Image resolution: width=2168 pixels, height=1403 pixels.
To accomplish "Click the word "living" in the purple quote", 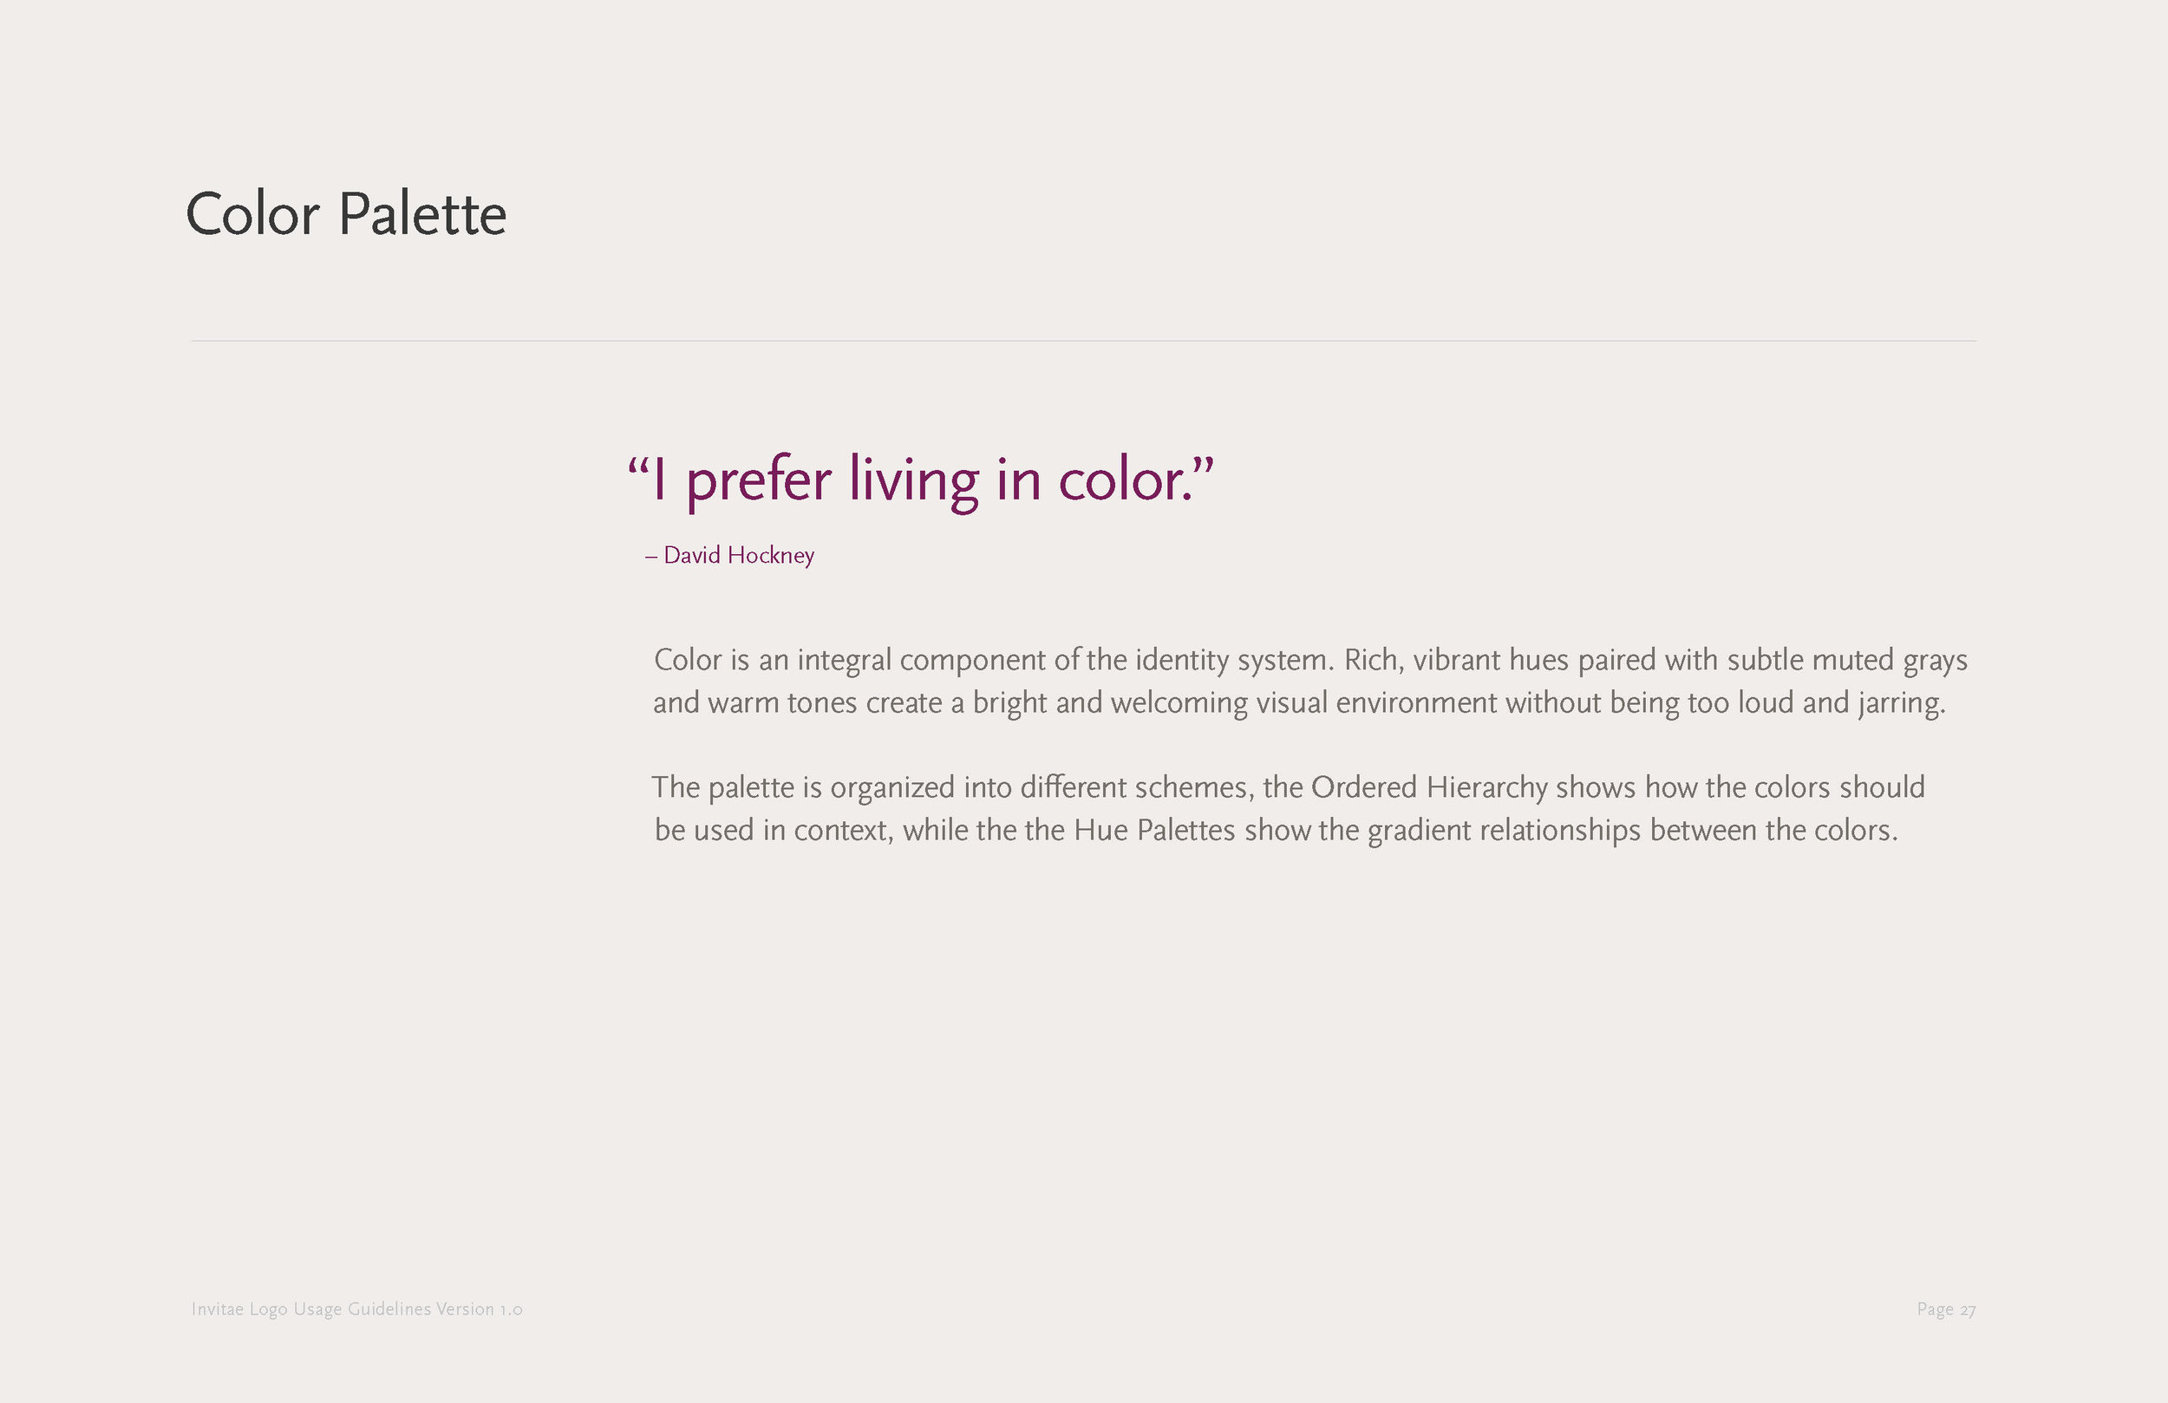I will (x=914, y=480).
